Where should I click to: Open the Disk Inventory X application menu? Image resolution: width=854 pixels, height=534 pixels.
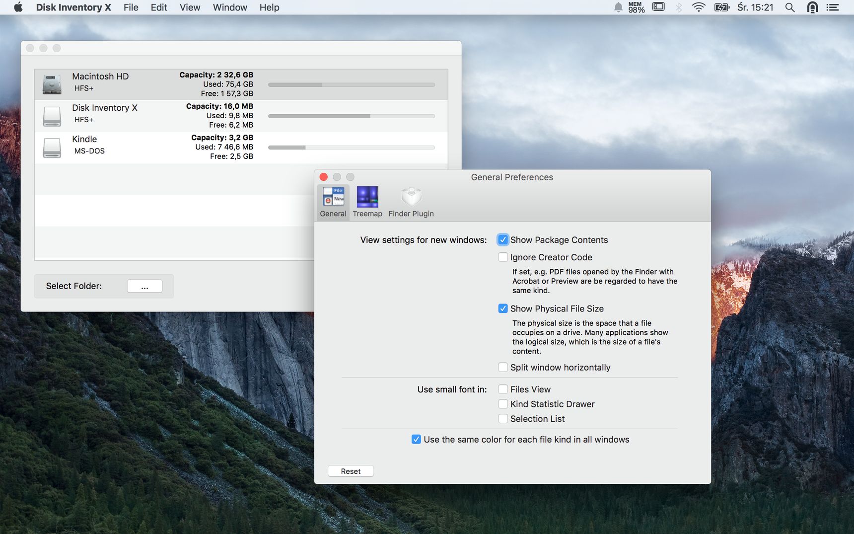(73, 7)
